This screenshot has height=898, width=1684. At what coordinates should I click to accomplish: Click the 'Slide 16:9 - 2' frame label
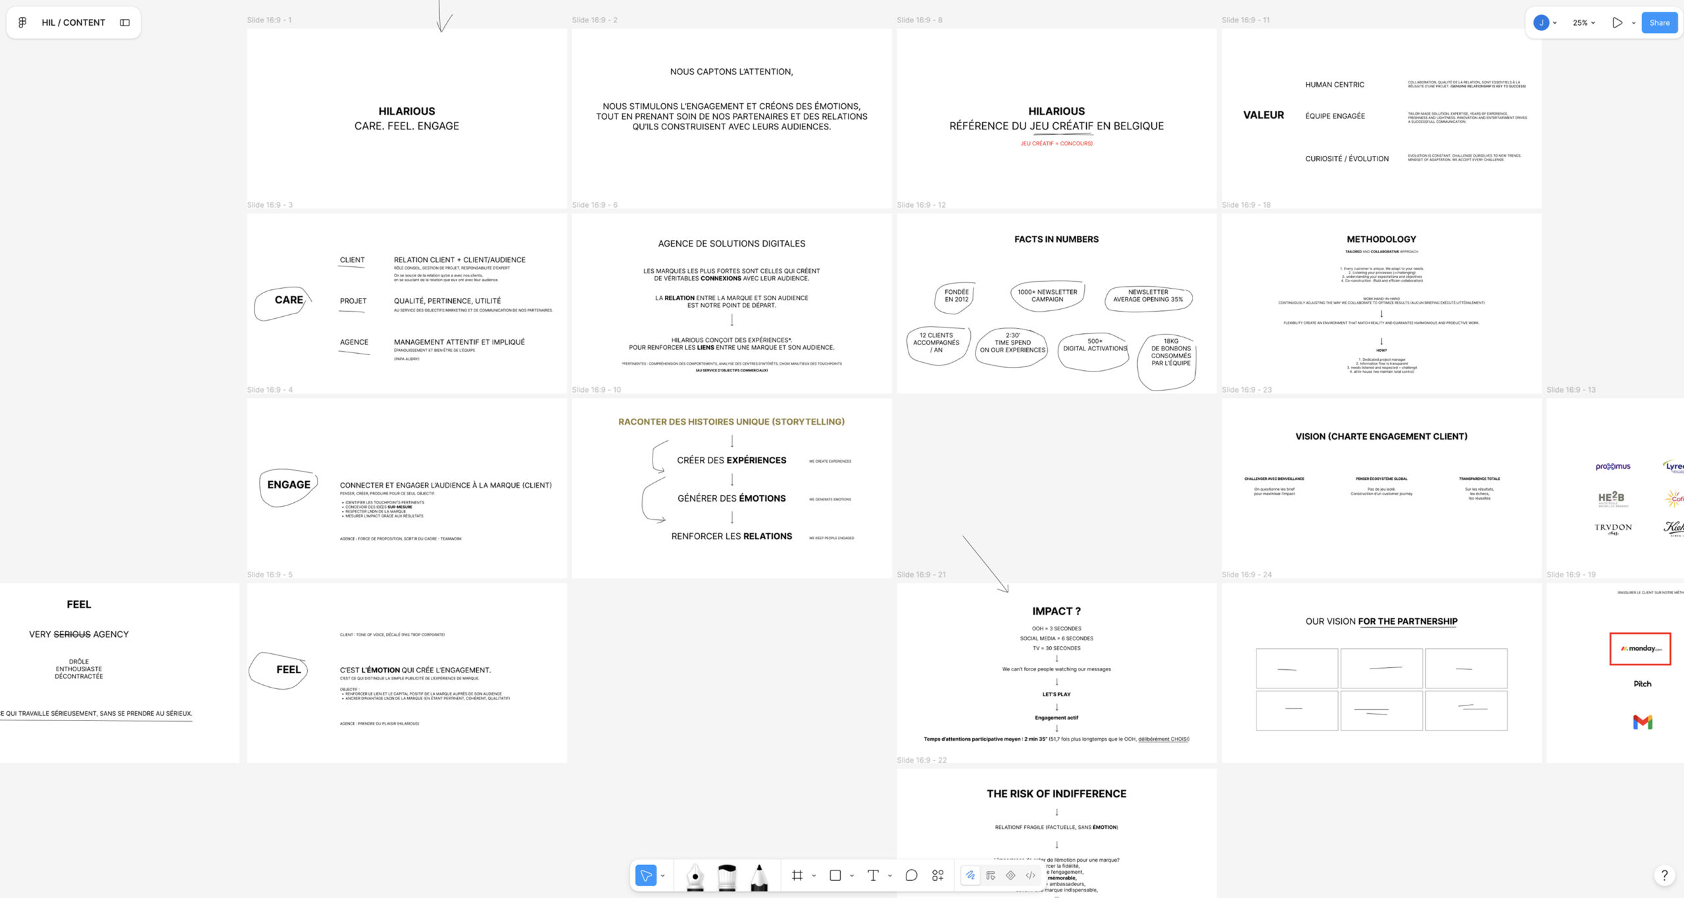[x=595, y=20]
